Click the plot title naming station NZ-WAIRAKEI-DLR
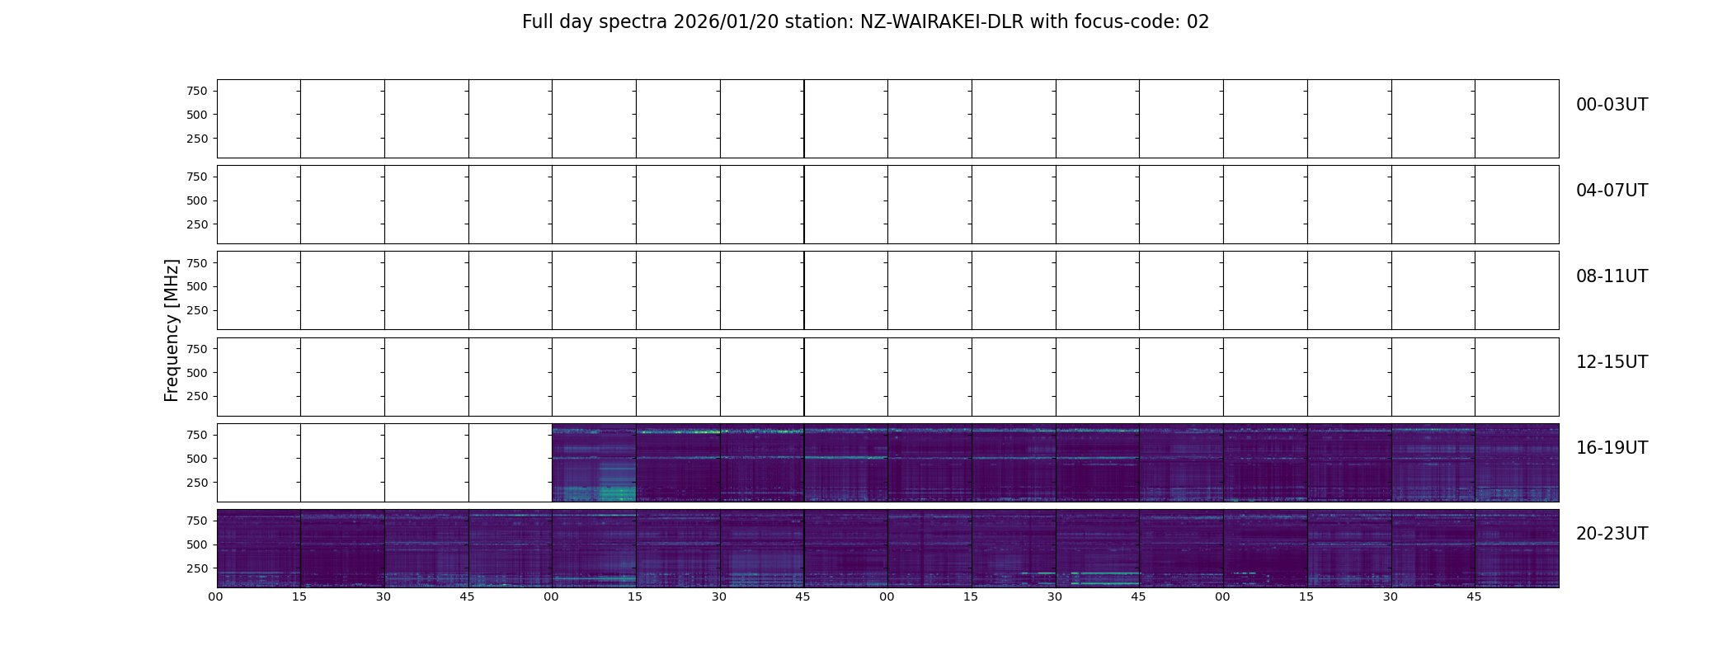Screen dimensions: 1732x660 click(865, 22)
